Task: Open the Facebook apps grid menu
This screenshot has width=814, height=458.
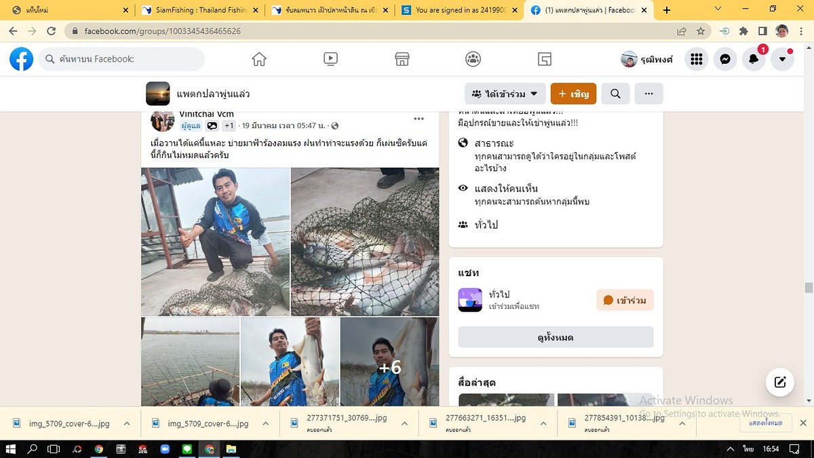Action: coord(696,59)
